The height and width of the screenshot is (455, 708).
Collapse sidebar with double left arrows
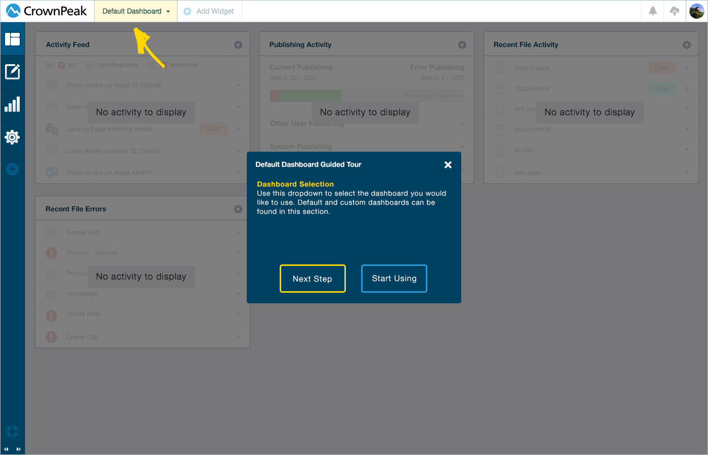pyautogui.click(x=7, y=449)
